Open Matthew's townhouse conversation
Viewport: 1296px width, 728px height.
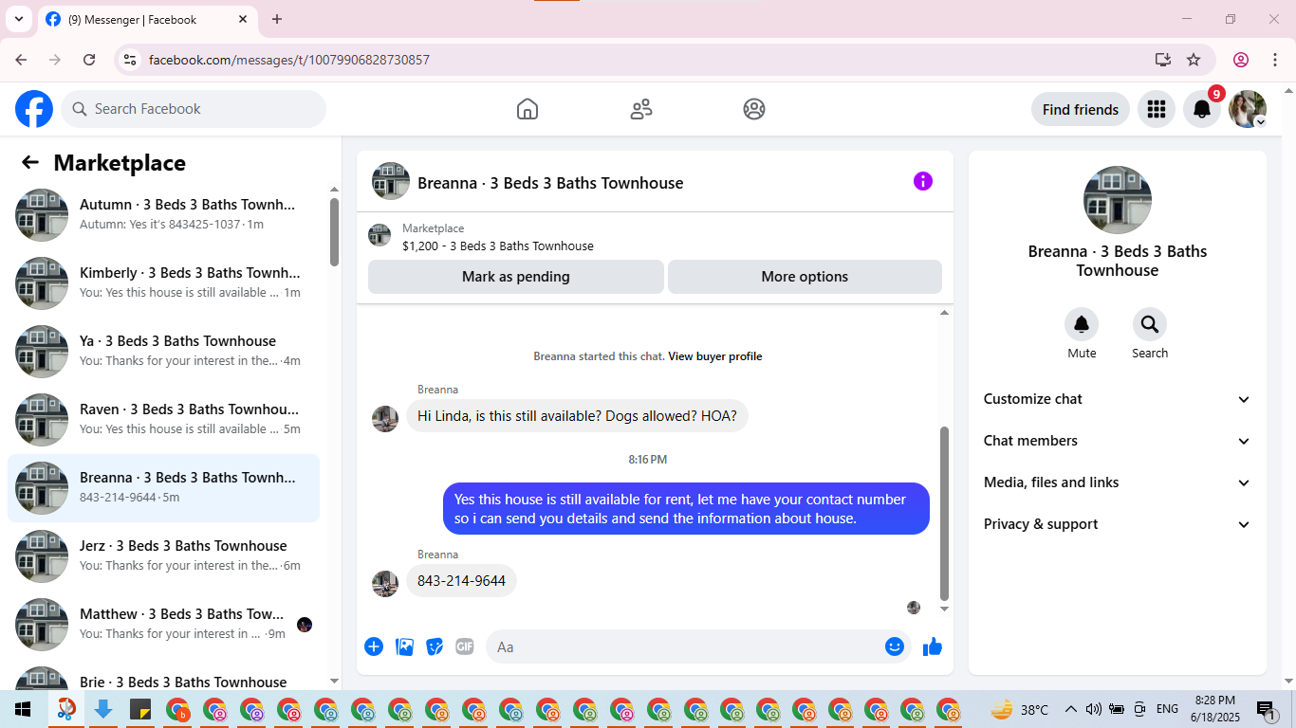coord(163,625)
